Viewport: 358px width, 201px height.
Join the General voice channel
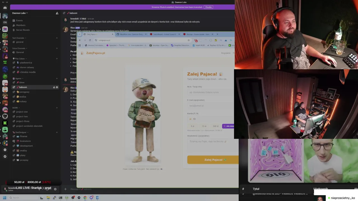35,52
